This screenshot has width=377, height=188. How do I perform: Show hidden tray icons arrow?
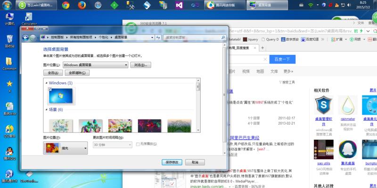(x=318, y=5)
